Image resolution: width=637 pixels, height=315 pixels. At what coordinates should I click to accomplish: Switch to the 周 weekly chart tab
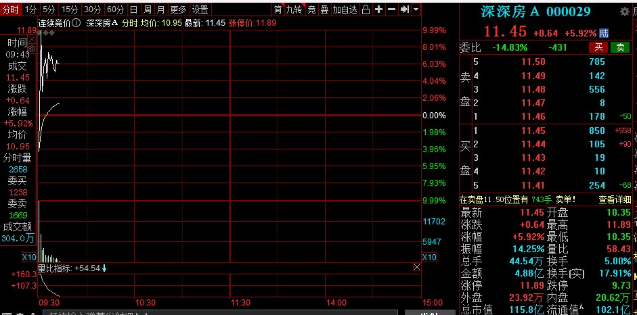click(148, 9)
